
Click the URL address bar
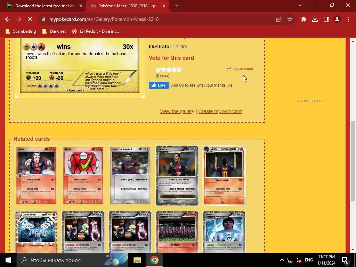(159, 19)
